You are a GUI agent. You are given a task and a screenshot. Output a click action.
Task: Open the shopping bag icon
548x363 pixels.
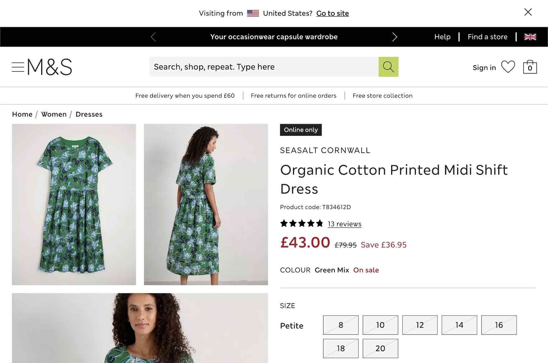530,67
